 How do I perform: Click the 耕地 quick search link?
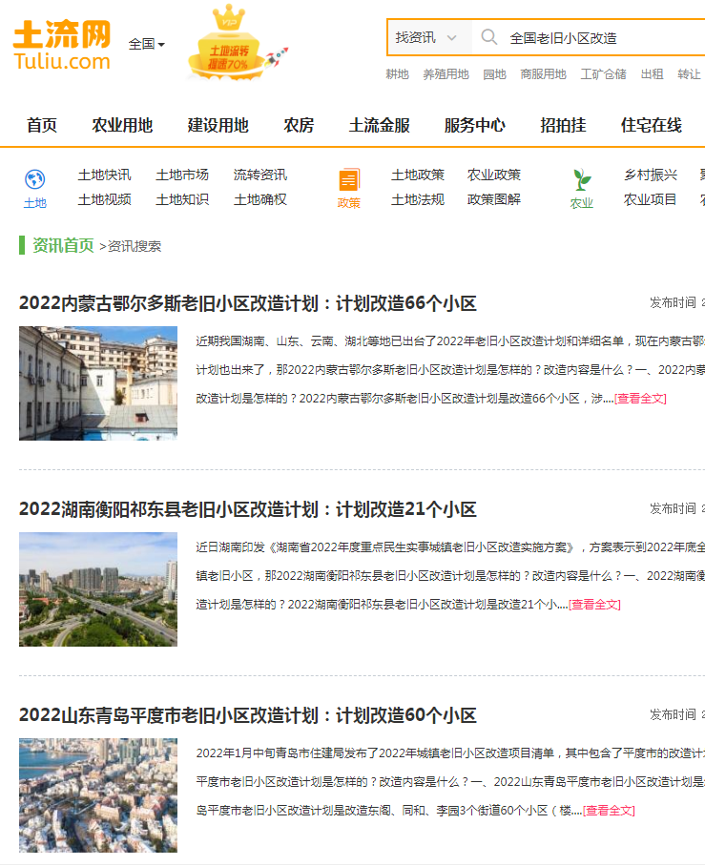point(397,74)
